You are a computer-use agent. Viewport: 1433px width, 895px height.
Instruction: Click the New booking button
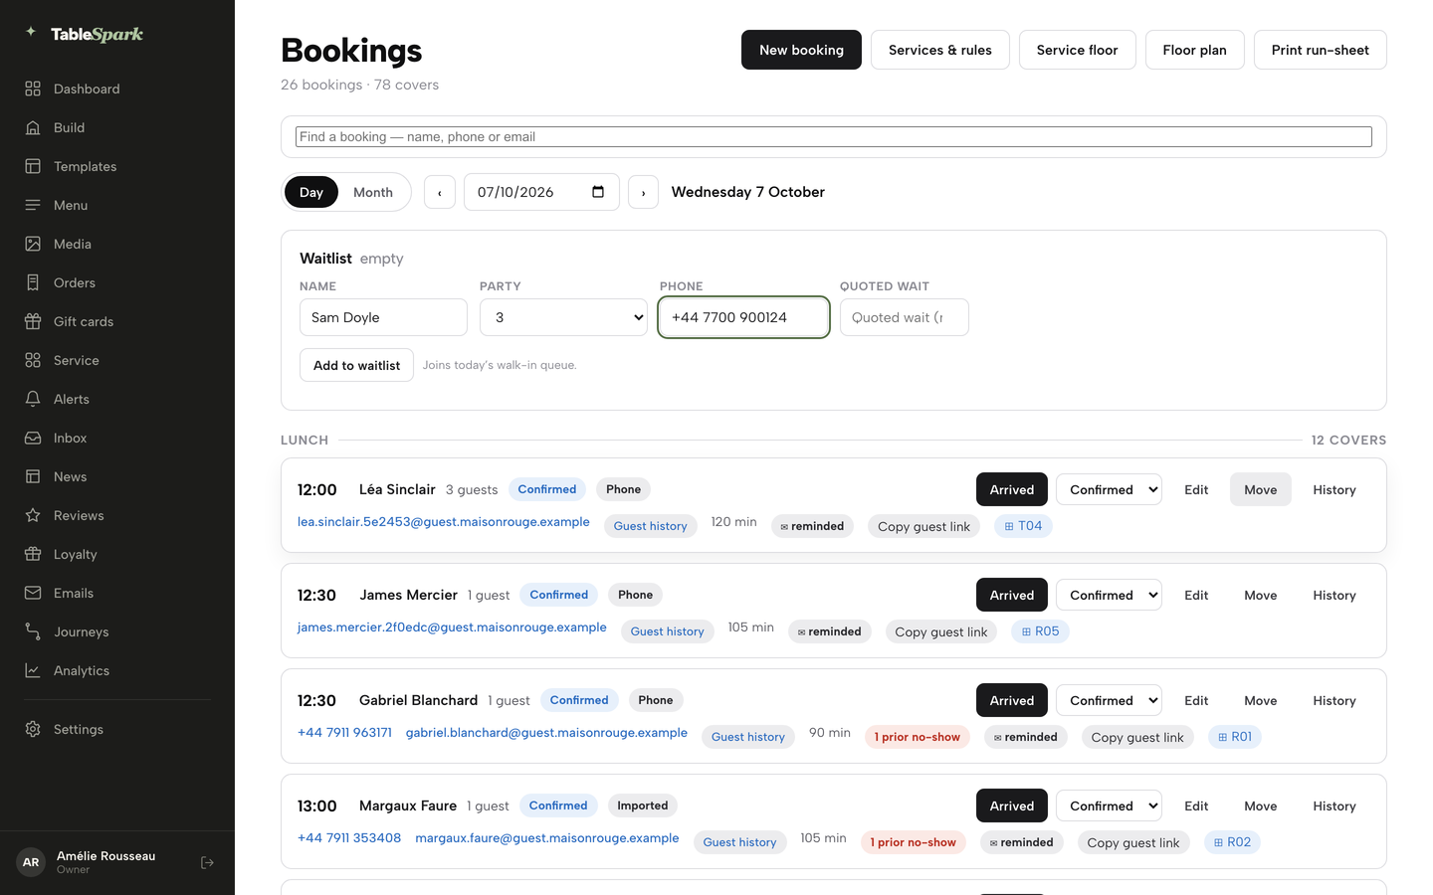click(x=801, y=50)
